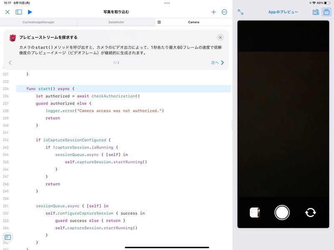Click the tutorial mascot icon
Viewport: 334px width, 250px height.
coord(13,37)
